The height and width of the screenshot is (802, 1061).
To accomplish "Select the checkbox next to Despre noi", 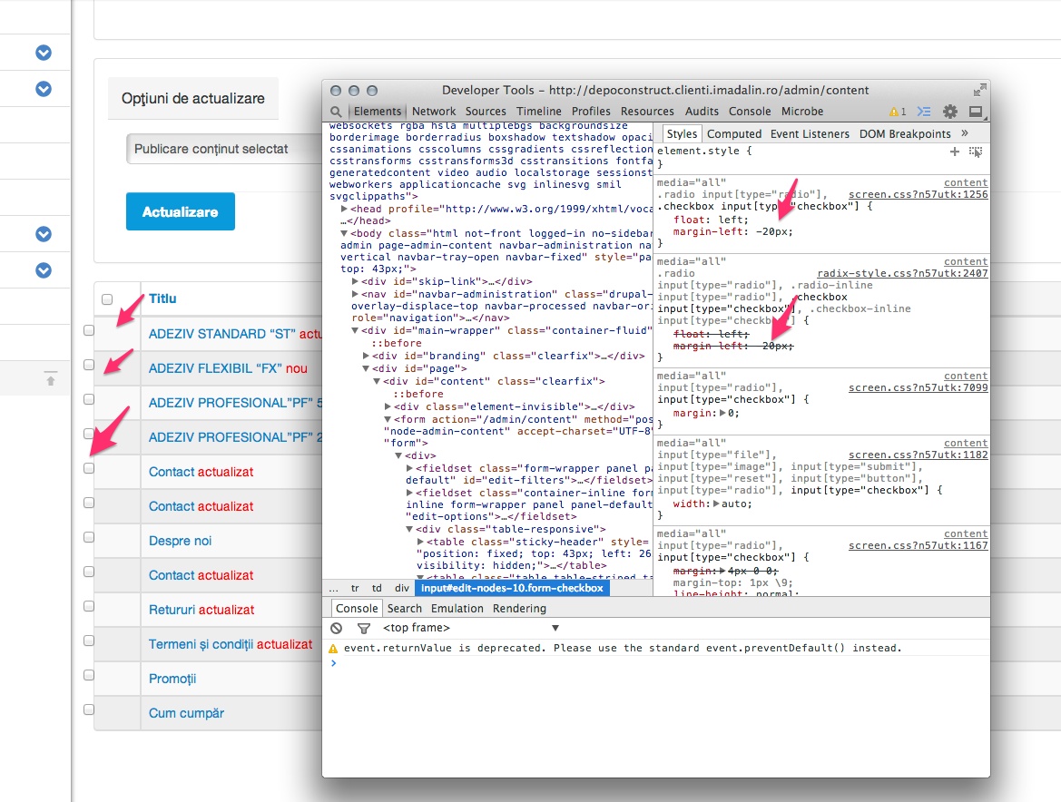I will tap(88, 536).
